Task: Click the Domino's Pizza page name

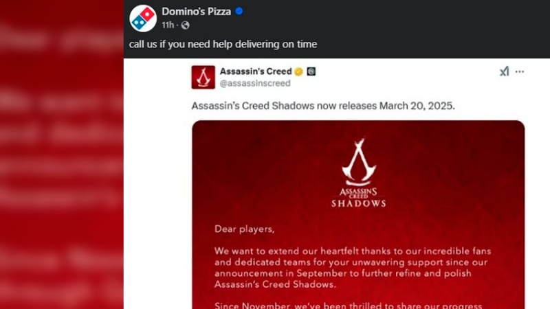Action: [x=196, y=12]
